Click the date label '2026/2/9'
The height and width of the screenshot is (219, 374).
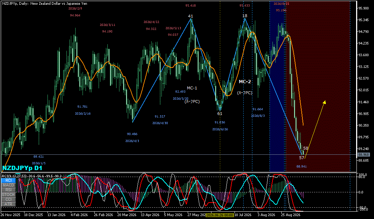tap(75, 8)
